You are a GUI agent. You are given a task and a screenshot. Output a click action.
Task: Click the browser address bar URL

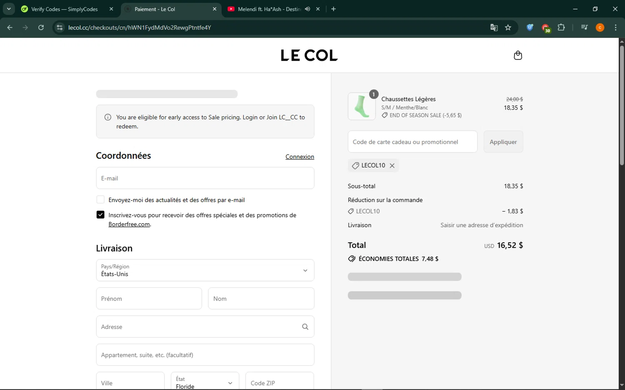click(140, 27)
